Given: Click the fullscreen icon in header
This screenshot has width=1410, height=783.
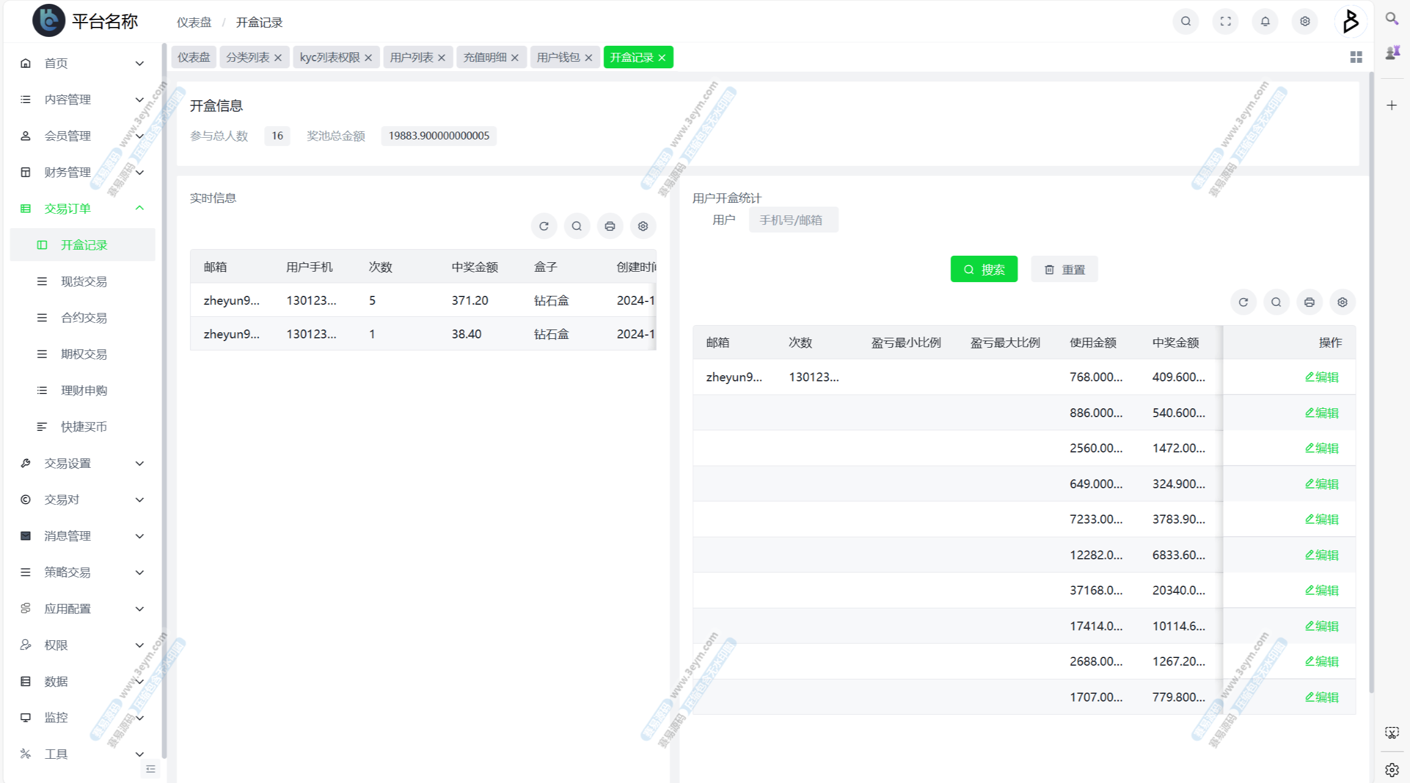Looking at the screenshot, I should (1225, 21).
